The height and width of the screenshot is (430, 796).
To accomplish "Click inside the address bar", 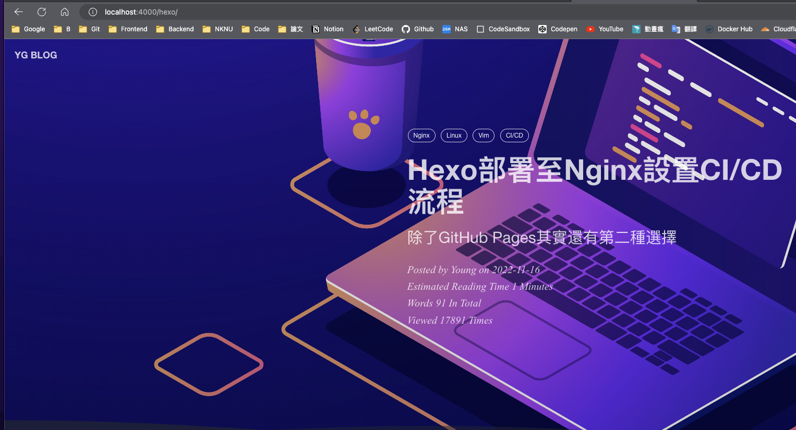I will 209,11.
